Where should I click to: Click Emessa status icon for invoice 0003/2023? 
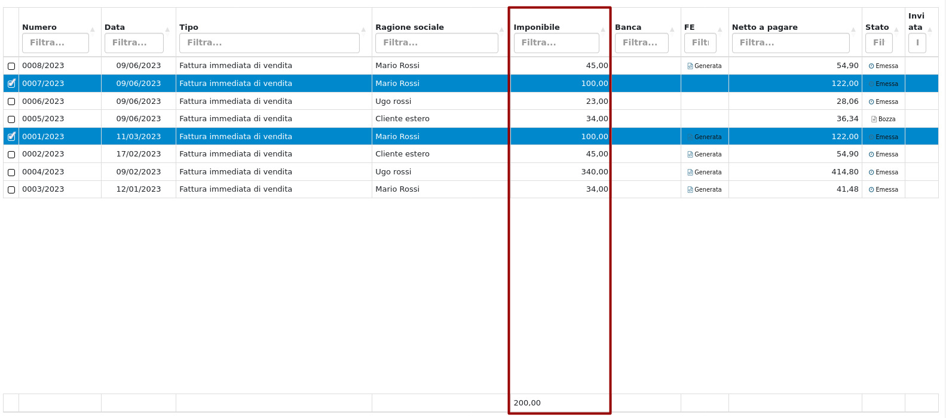point(871,190)
